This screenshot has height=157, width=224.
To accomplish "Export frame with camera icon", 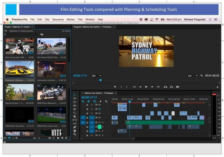I will point(178,87).
